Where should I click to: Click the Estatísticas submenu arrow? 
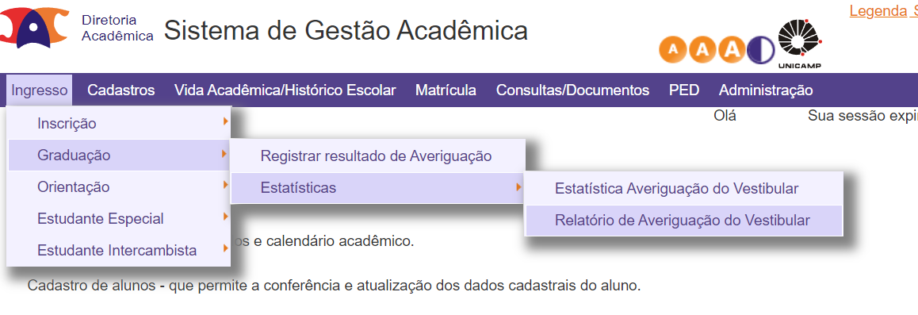click(518, 186)
